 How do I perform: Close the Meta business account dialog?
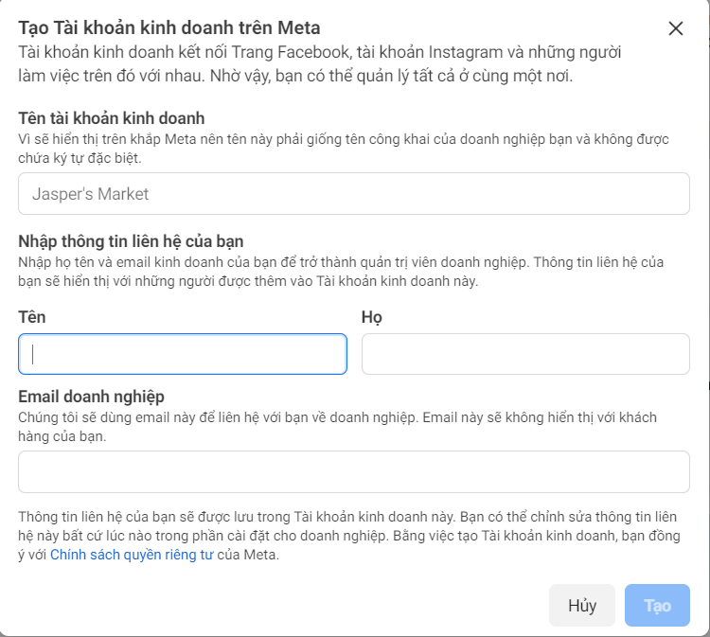[675, 28]
